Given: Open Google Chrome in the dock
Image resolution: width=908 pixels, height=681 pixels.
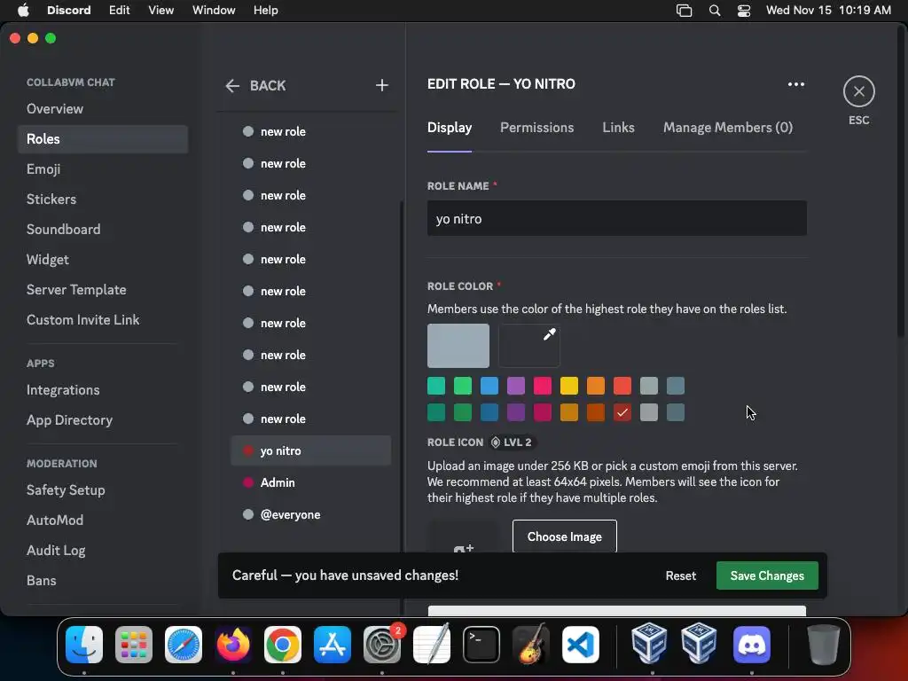Looking at the screenshot, I should tap(283, 645).
